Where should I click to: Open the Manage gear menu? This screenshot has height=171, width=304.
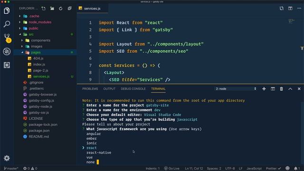coord(7,158)
